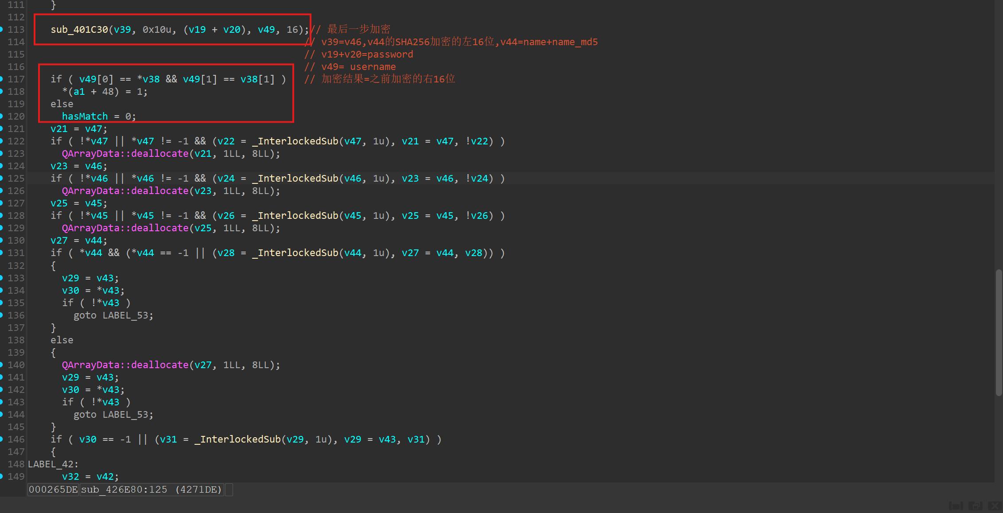The image size is (1003, 513).
Task: Toggle breakpoint dot on line 113
Action: pyautogui.click(x=1, y=29)
